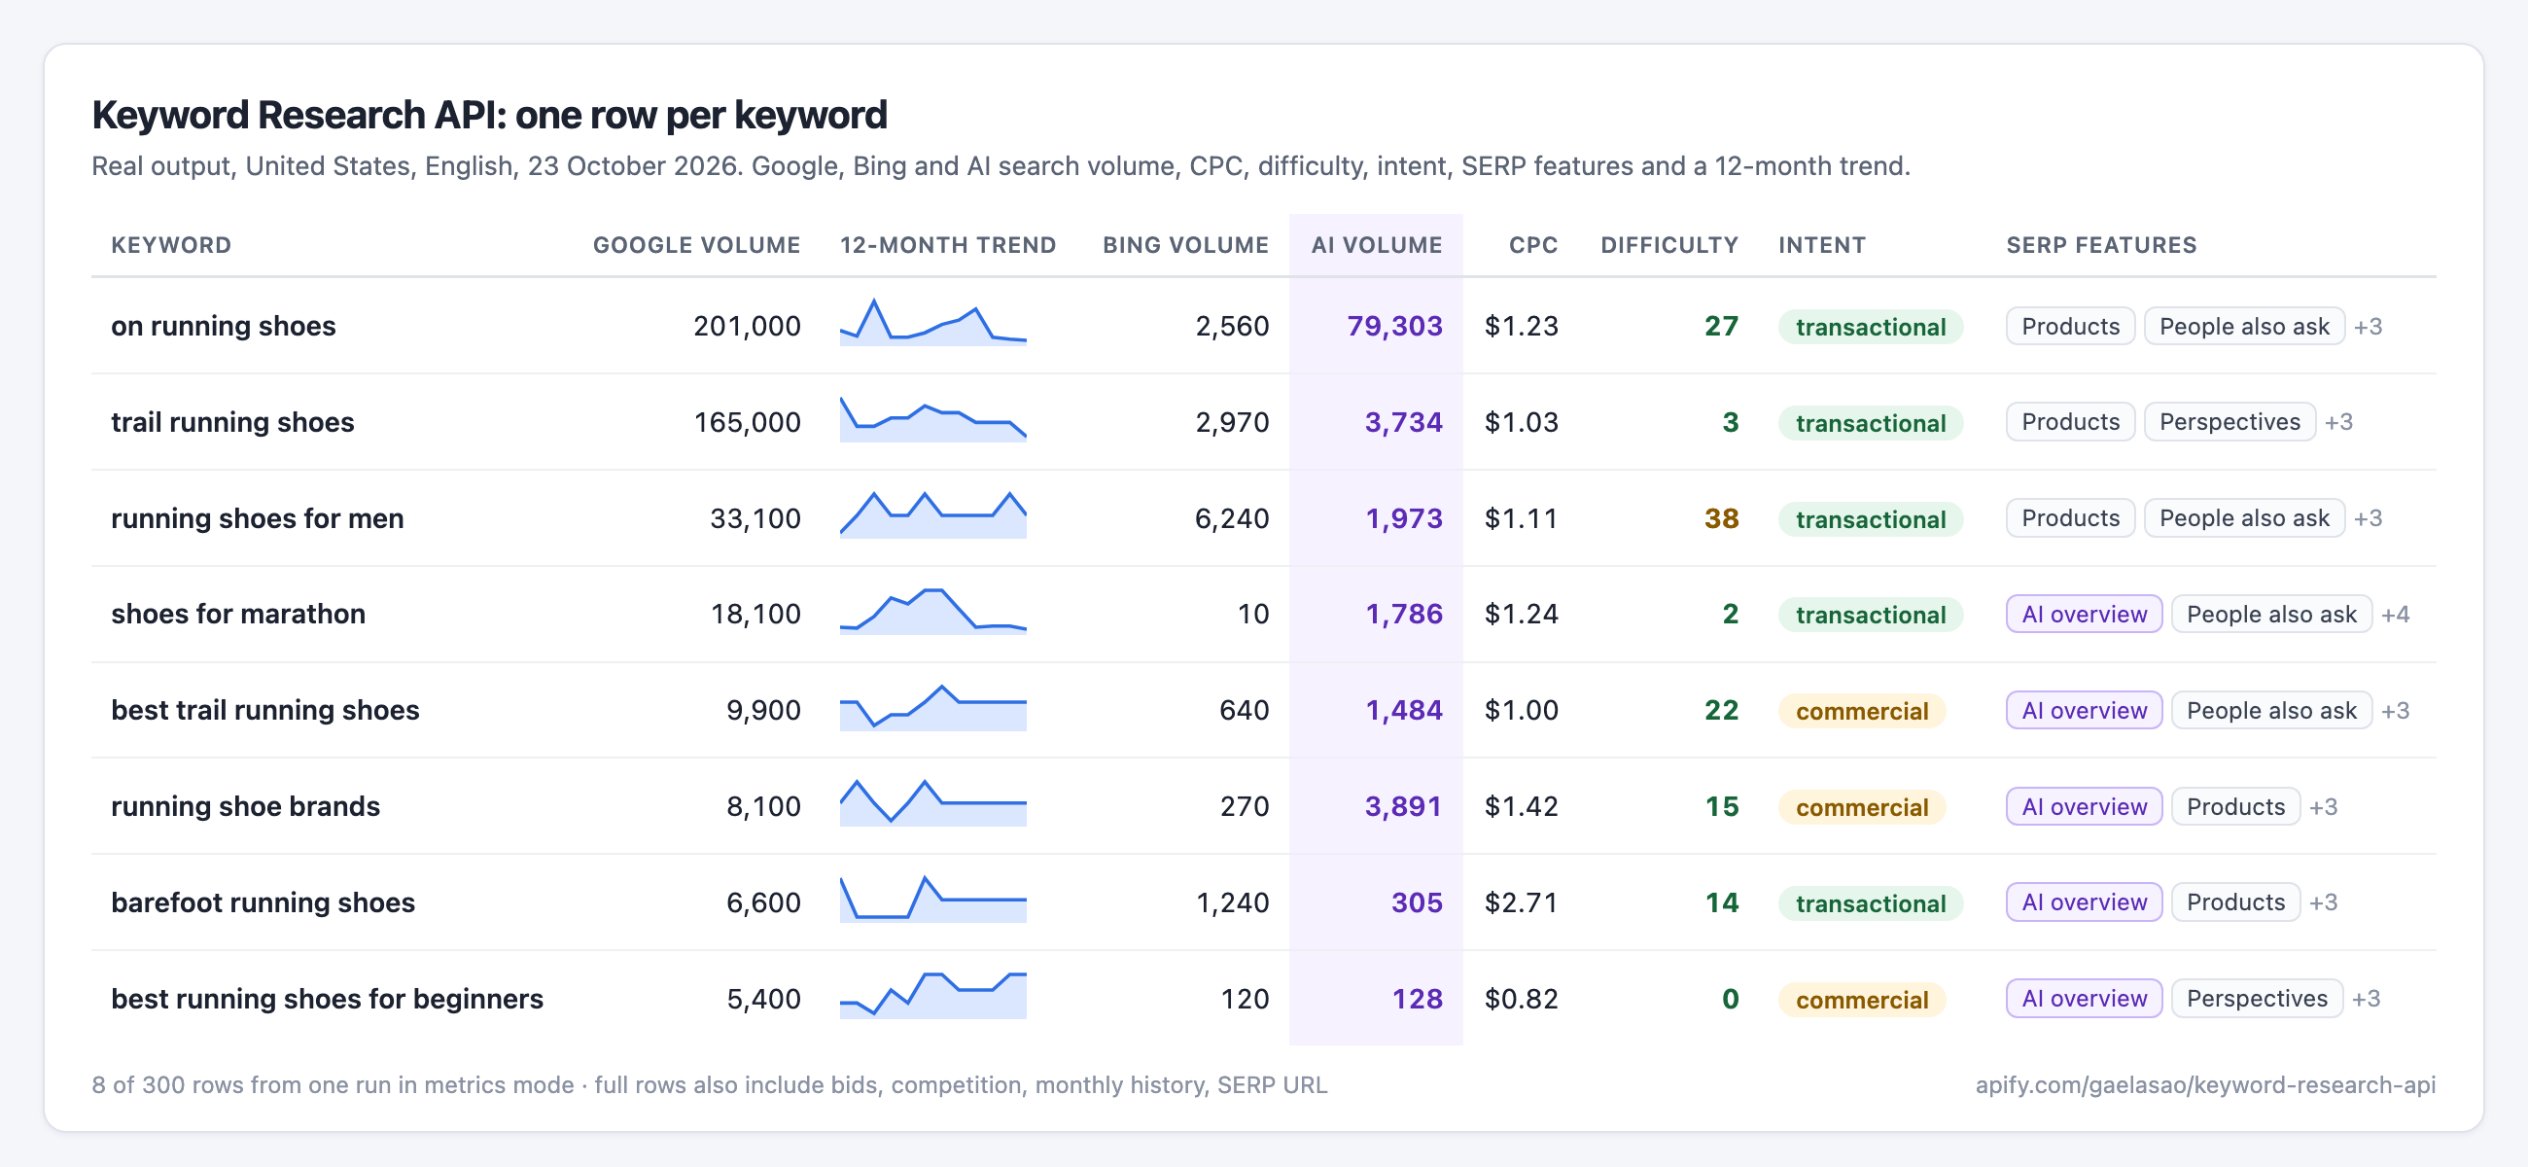Click CPC value $0.82
The height and width of the screenshot is (1167, 2528).
[1520, 998]
